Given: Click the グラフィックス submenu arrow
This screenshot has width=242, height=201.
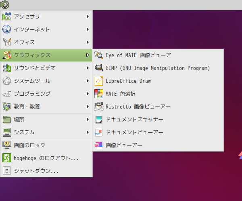Looking at the screenshot, I should point(88,55).
